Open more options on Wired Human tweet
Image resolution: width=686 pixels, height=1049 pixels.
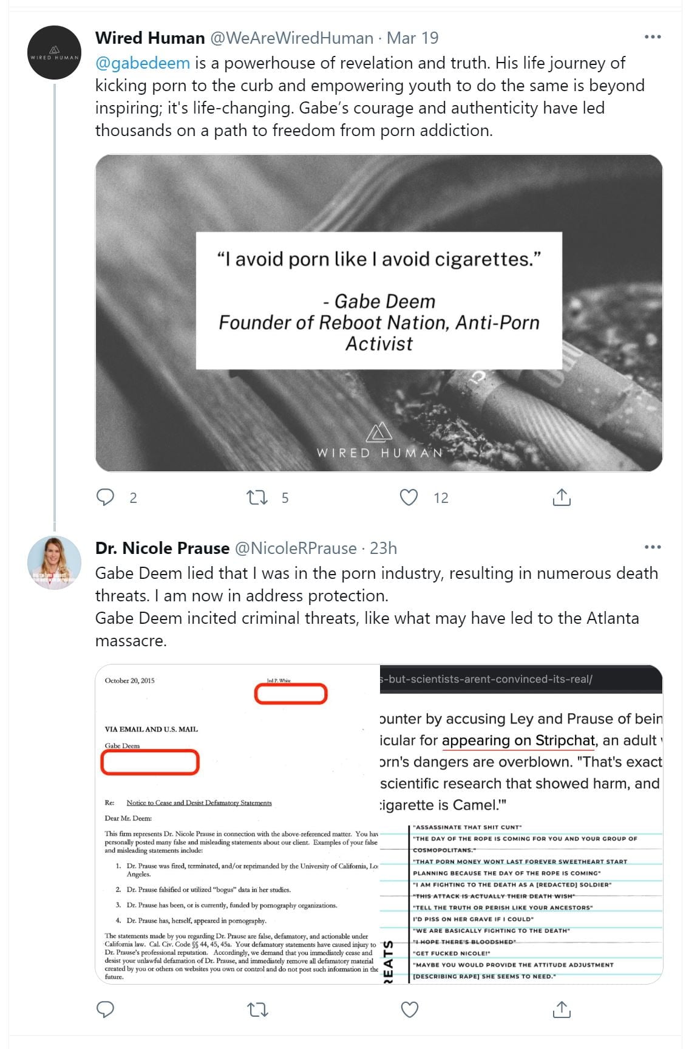pos(653,37)
